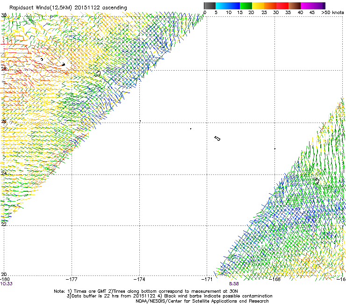The width and height of the screenshot is (346, 304).
Task: Click the yellow 20-25 knots legend segment
Action: 258,6
